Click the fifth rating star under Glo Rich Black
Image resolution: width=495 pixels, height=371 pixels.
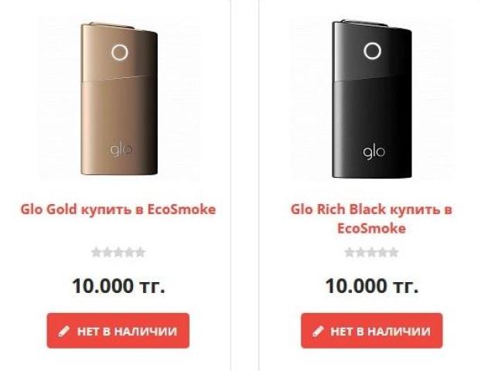[394, 253]
